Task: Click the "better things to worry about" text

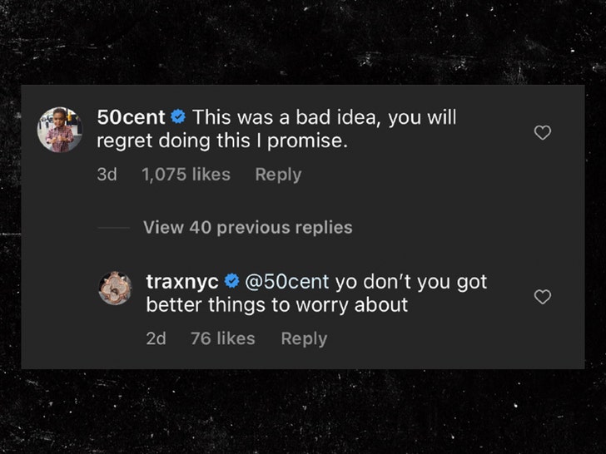Action: (276, 305)
